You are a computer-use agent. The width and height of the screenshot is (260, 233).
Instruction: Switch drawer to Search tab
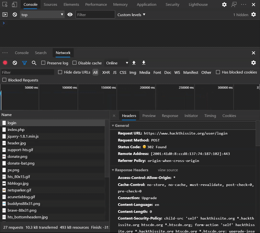pyautogui.click(x=40, y=53)
